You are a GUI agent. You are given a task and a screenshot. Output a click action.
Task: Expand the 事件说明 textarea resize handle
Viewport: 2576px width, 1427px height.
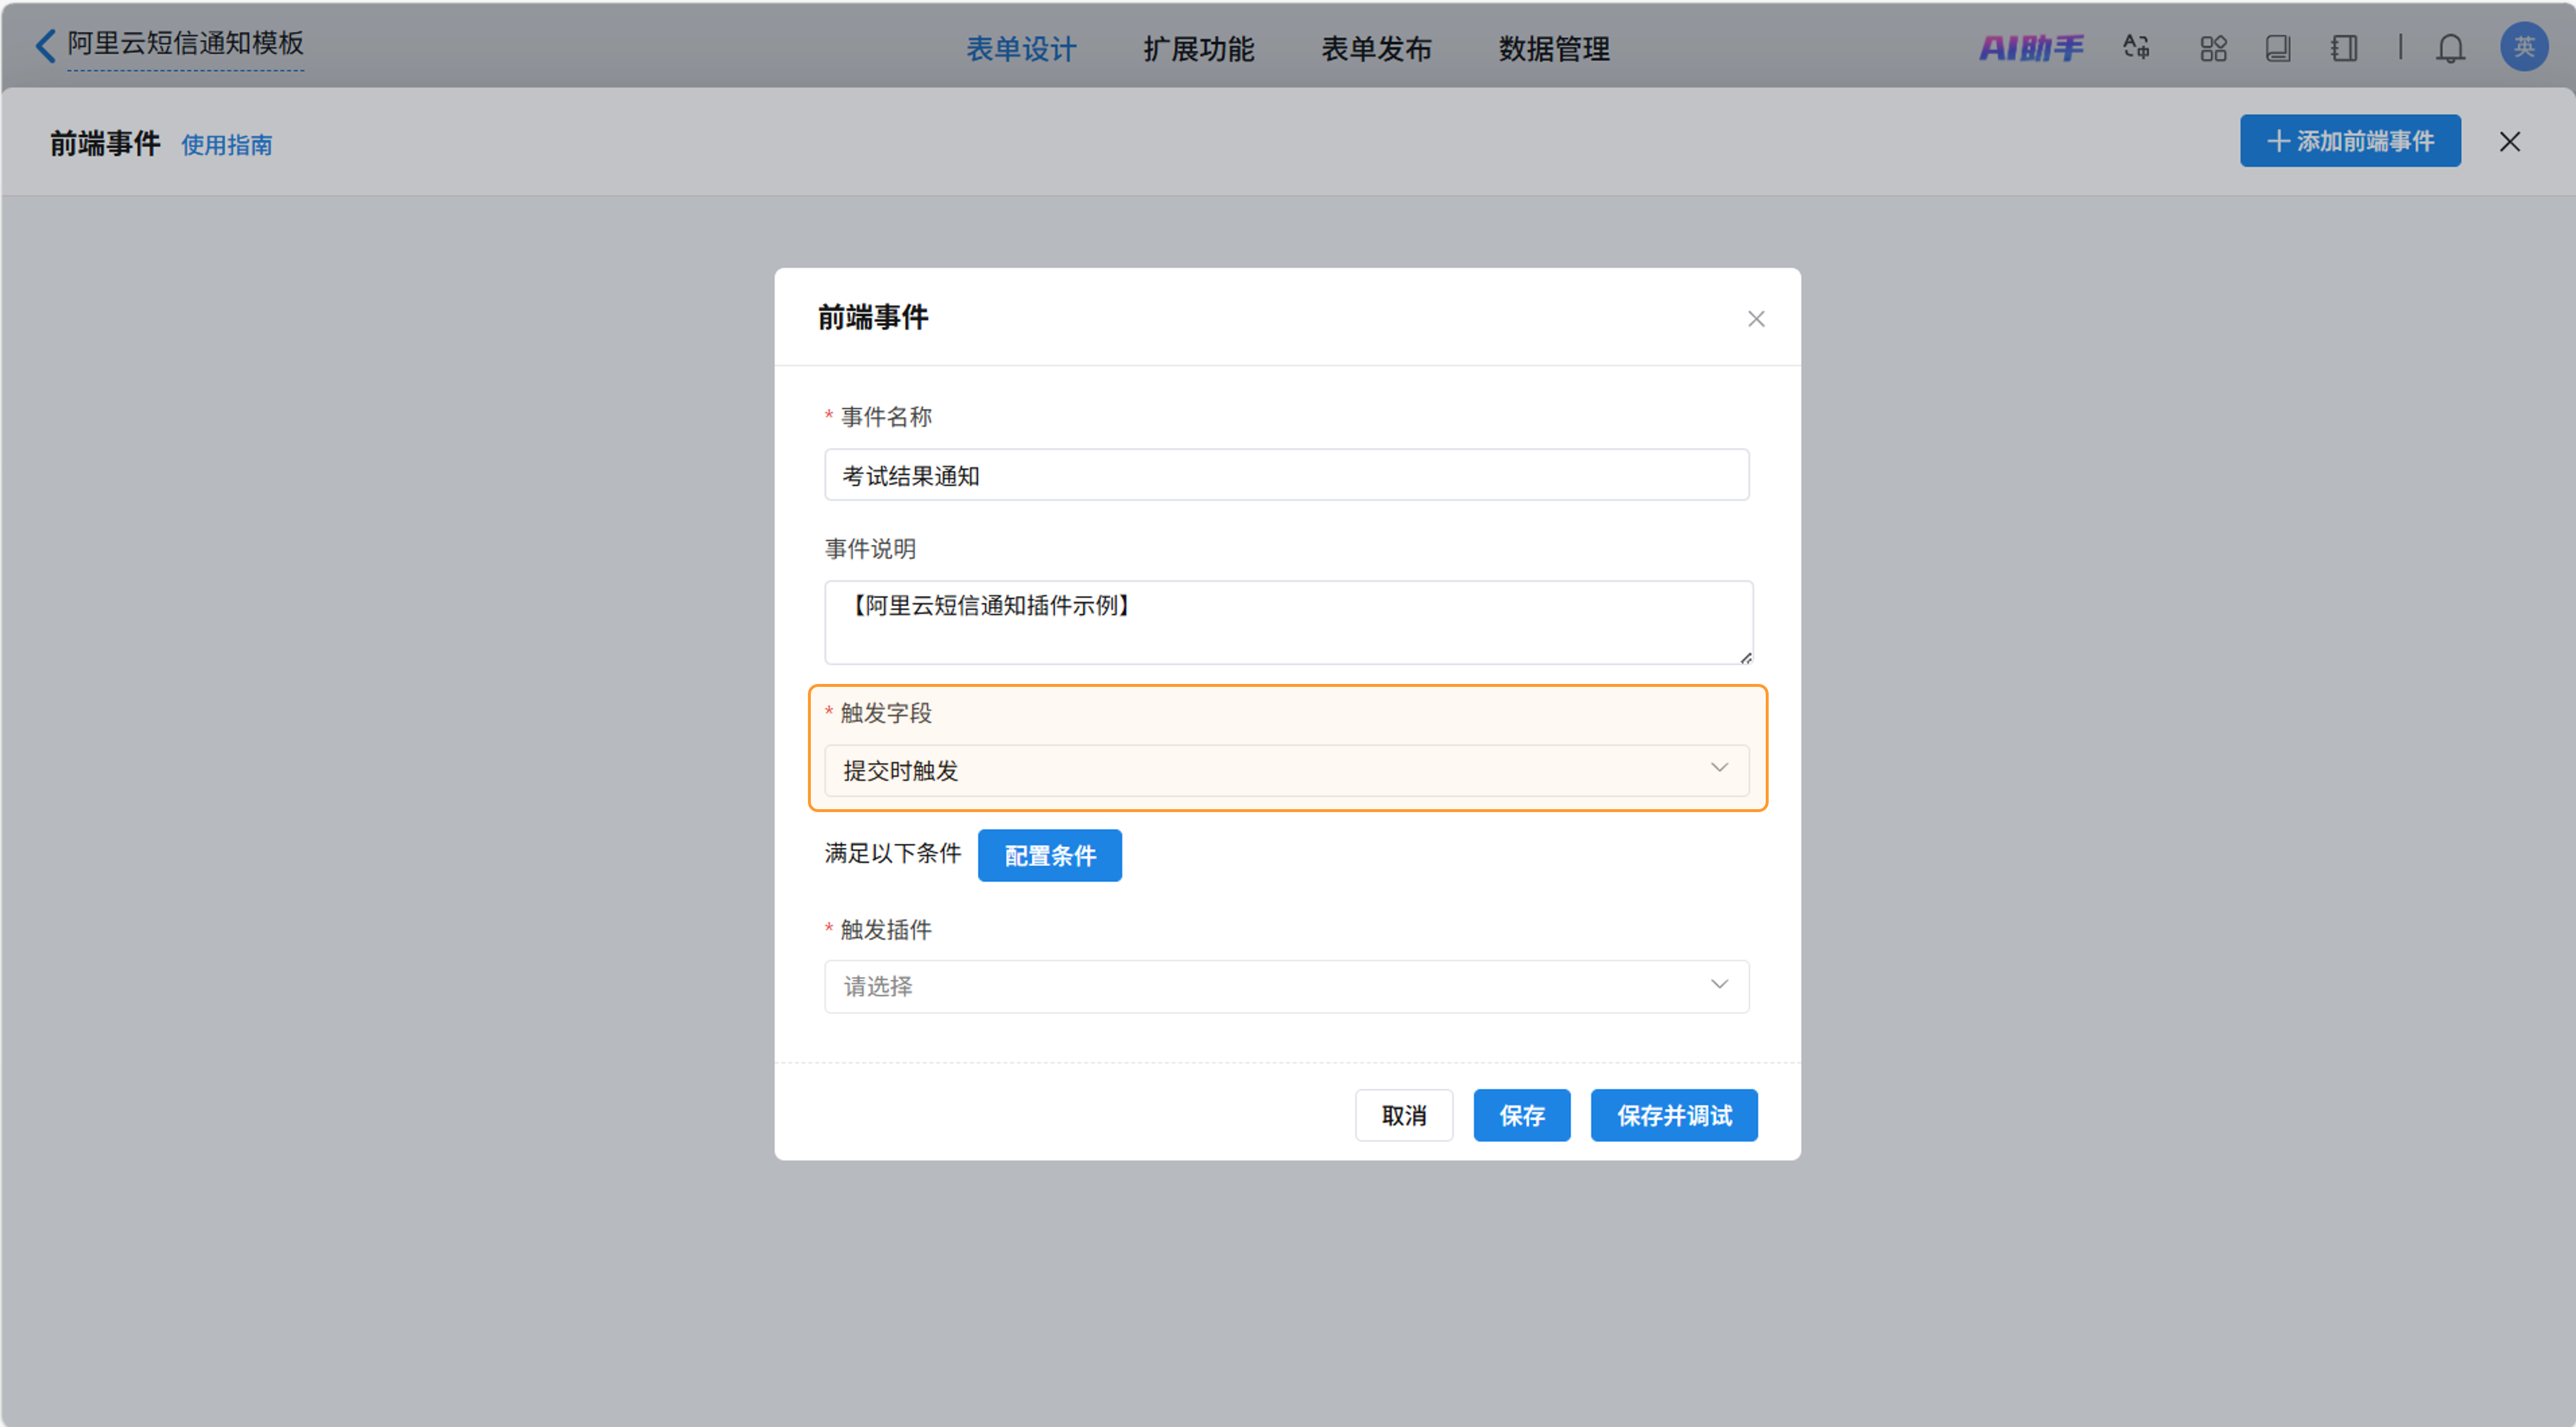[1745, 658]
